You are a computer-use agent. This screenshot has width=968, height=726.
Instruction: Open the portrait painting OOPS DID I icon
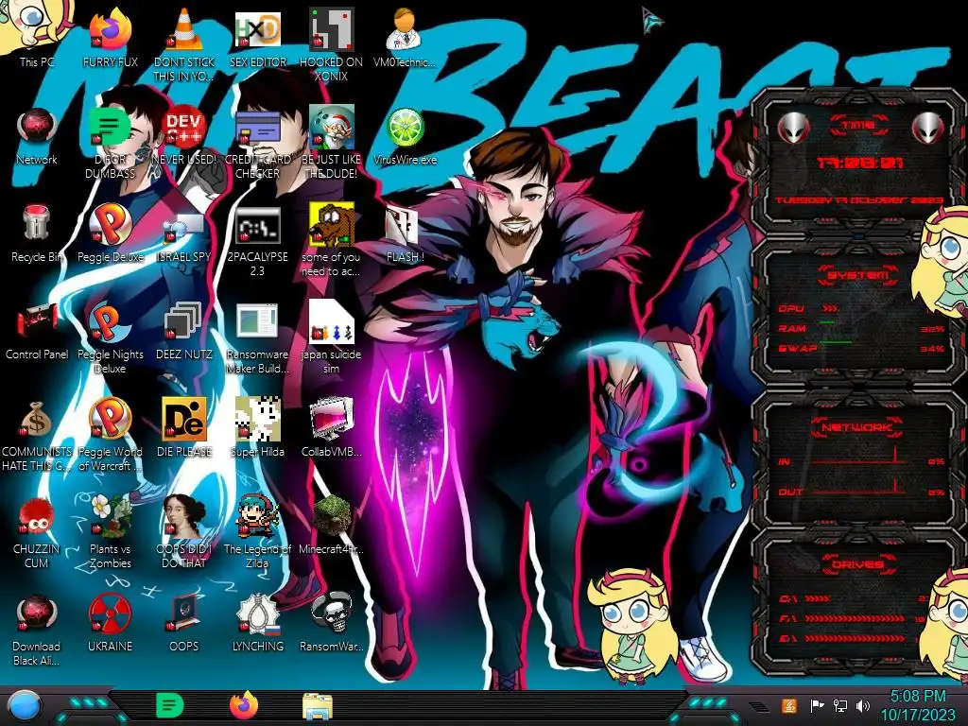click(x=184, y=532)
